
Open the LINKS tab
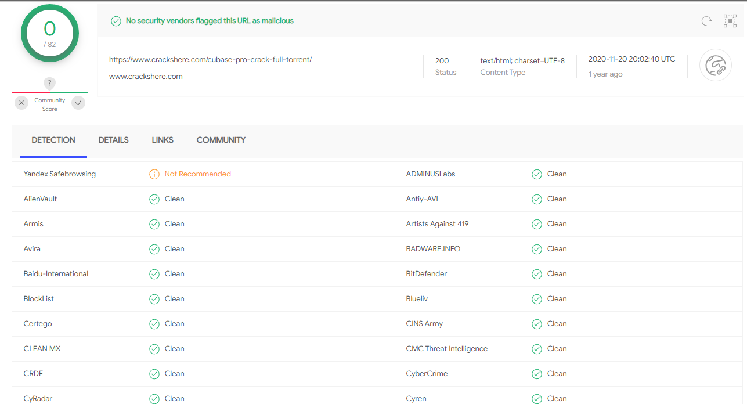(x=163, y=140)
